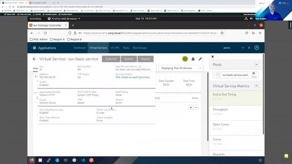Collapse the Pools section
Screen dimensions: 292x164
[x=256, y=65]
